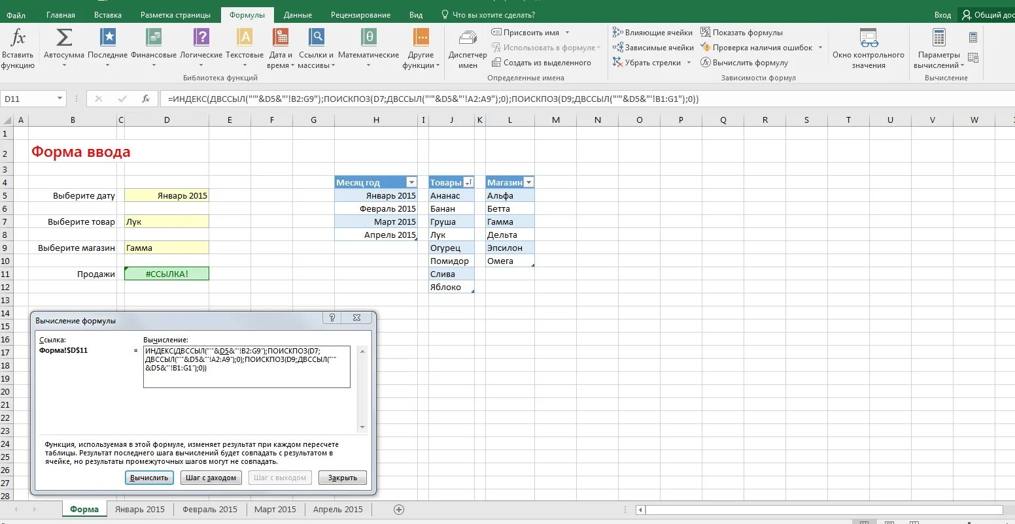Switch to the Вид ribbon tab
The width and height of the screenshot is (1015, 524).
coord(416,15)
